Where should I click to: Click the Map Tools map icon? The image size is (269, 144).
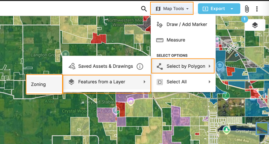(158, 9)
